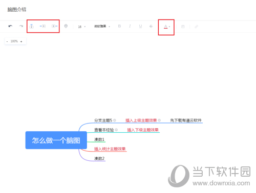Toggle bold formatting

(119, 26)
